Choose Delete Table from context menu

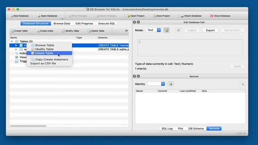(x=49, y=53)
